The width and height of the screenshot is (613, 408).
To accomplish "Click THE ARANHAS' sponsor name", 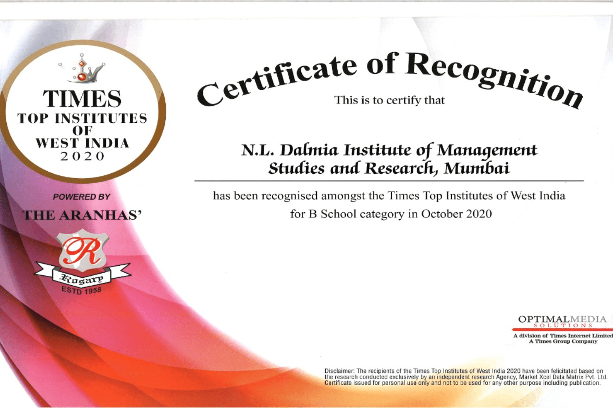I will tap(82, 215).
